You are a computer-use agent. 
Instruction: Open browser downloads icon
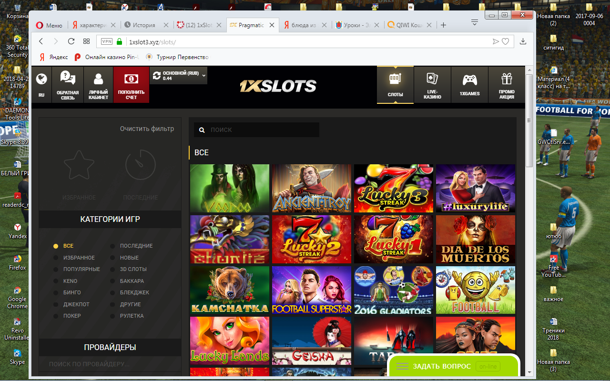click(x=523, y=41)
